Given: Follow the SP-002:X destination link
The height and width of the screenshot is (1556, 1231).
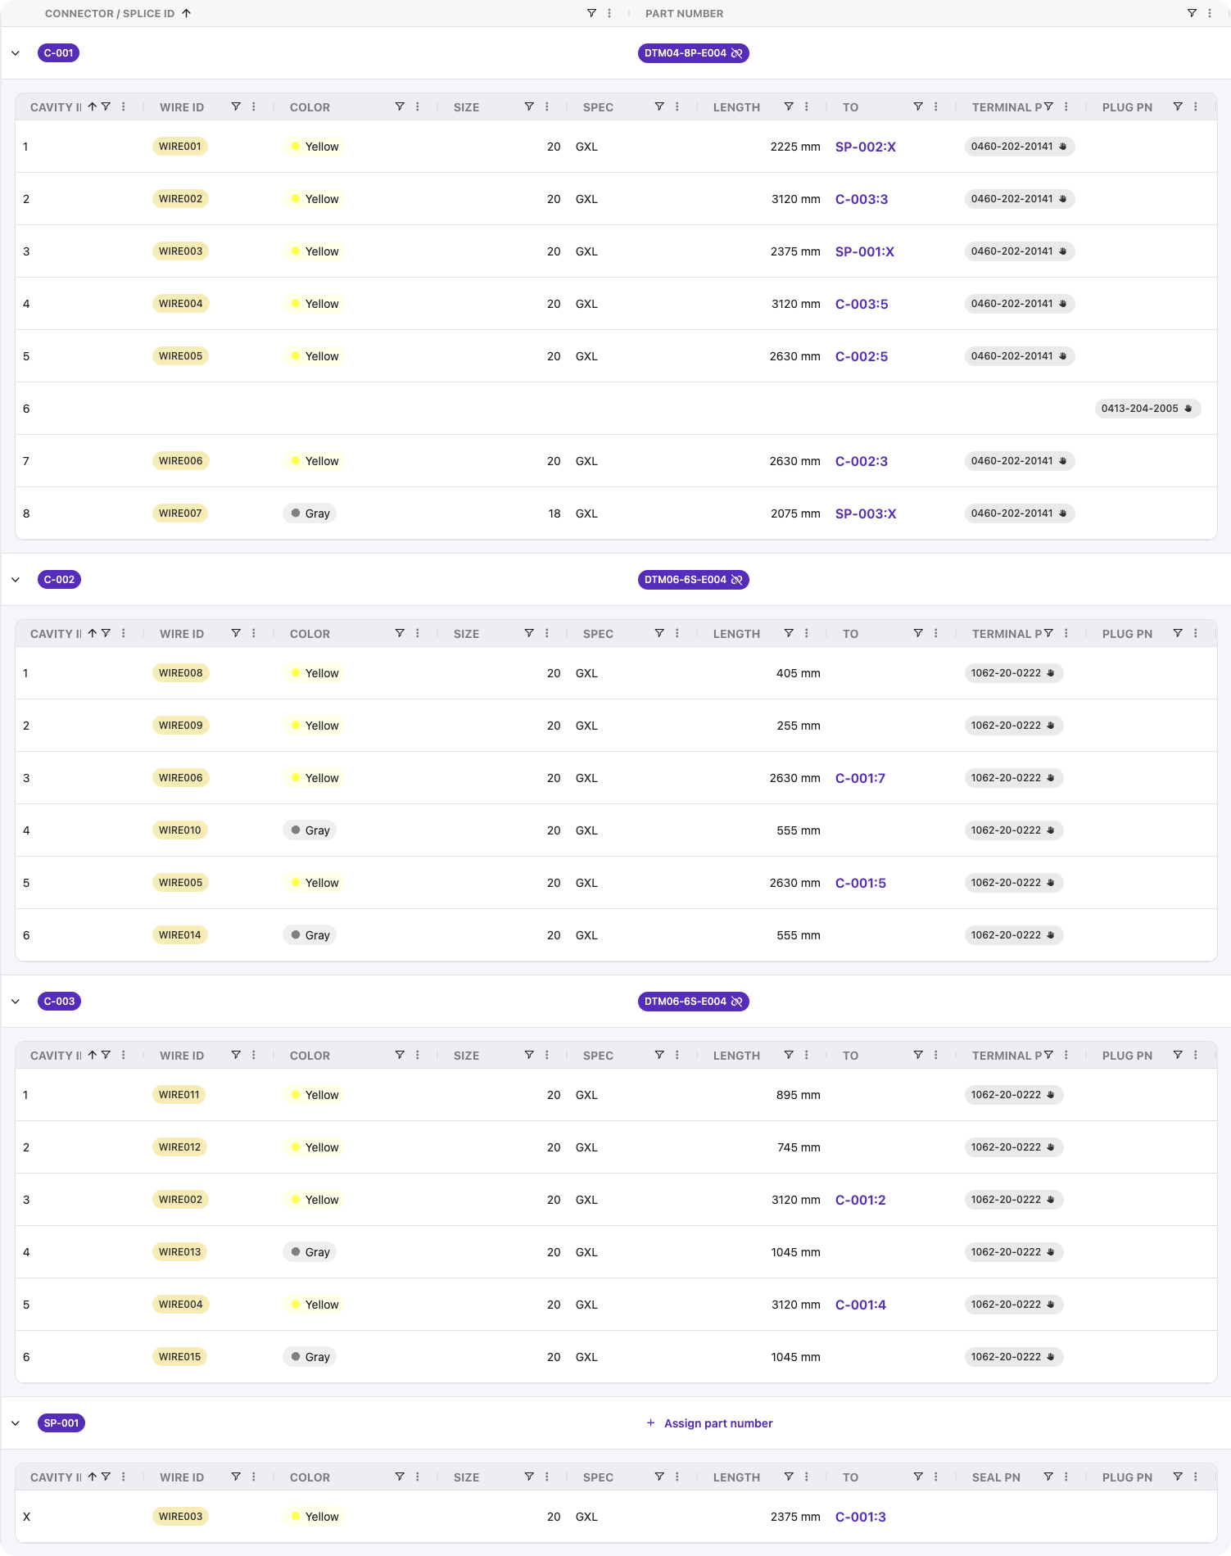Looking at the screenshot, I should [866, 147].
